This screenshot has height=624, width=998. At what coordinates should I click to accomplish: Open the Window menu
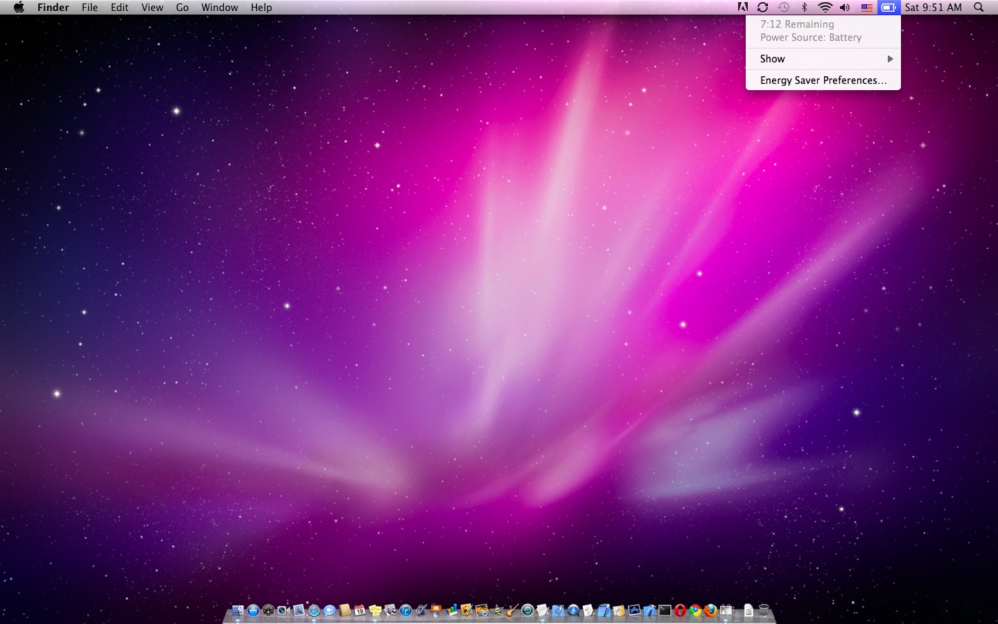point(220,7)
